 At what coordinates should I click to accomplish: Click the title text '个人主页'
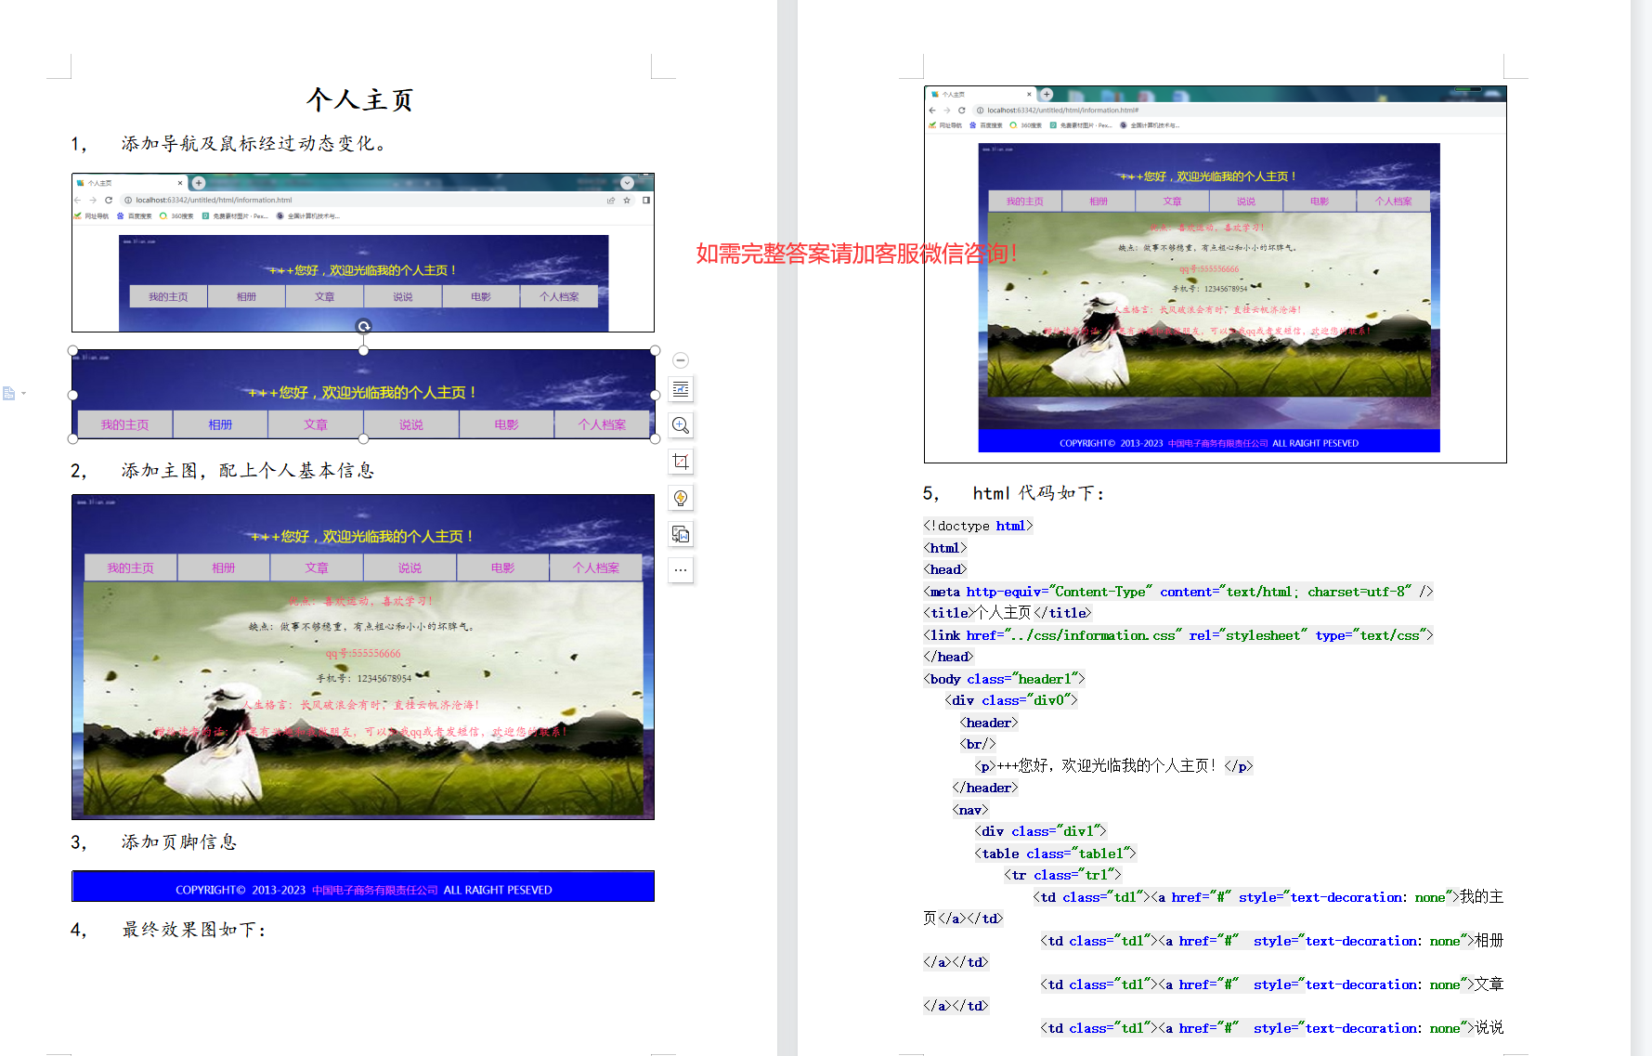click(x=360, y=99)
